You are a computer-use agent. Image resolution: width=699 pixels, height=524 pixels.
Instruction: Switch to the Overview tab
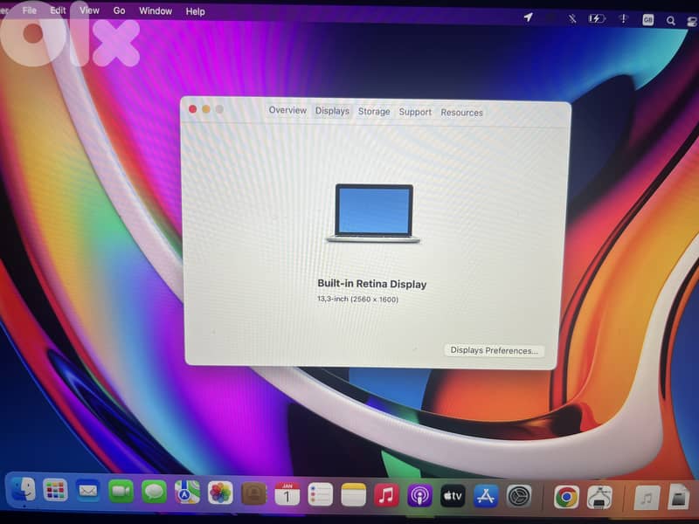(x=287, y=110)
